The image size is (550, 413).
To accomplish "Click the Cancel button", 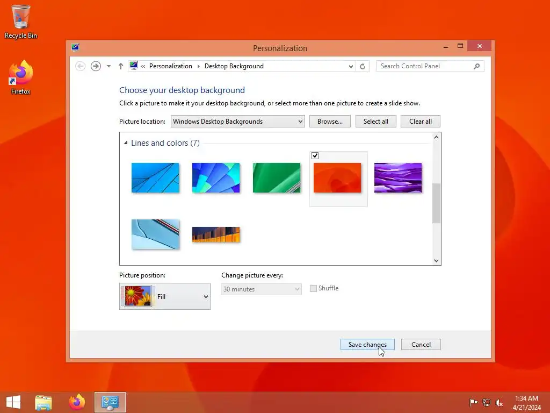I will pos(421,345).
